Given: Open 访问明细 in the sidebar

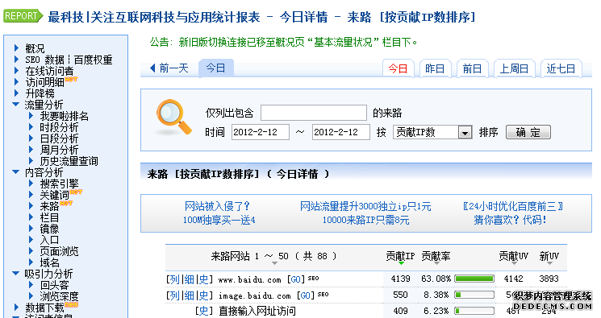Looking at the screenshot, I should pos(45,82).
